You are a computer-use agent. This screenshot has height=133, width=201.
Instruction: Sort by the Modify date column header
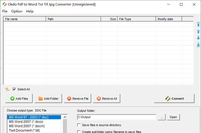[169, 19]
